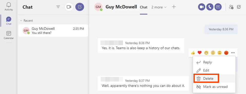This screenshot has width=246, height=94.
Task: Click the filter chats icon
Action: [x=58, y=7]
